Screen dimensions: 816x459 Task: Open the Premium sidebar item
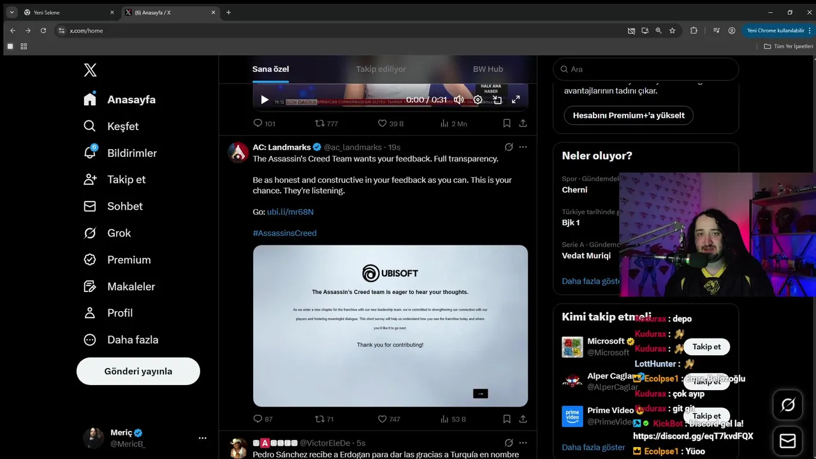click(x=117, y=259)
